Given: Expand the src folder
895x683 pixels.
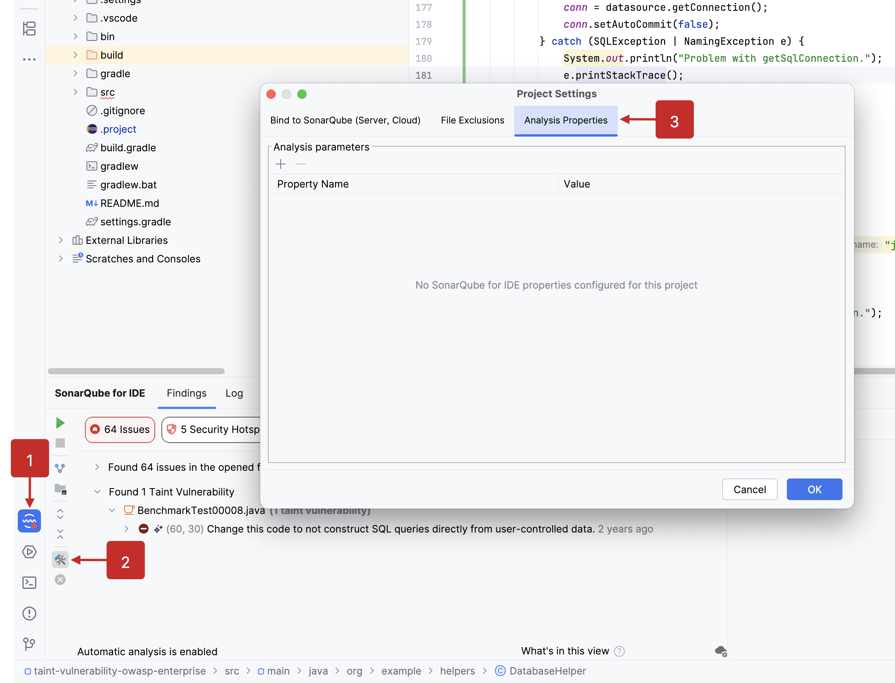Looking at the screenshot, I should pos(75,92).
